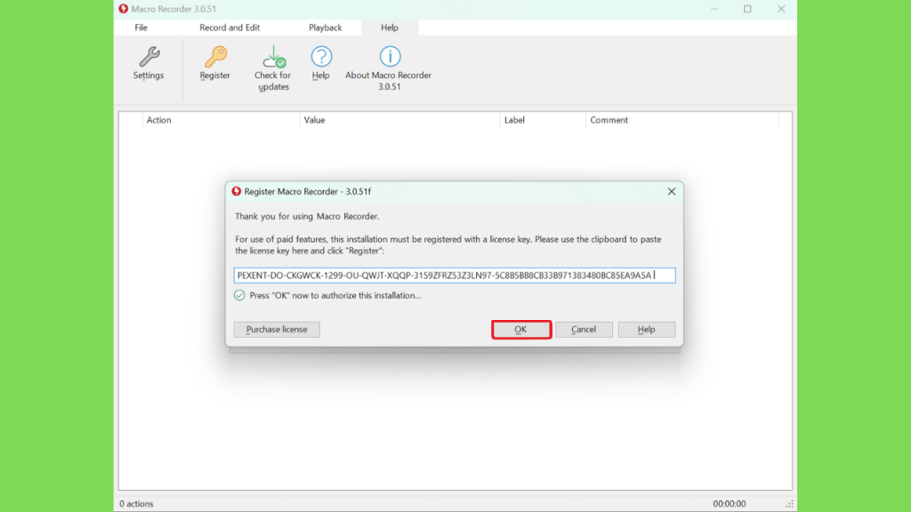Click 'Thank you for using Macro Recorder.' text

[307, 217]
